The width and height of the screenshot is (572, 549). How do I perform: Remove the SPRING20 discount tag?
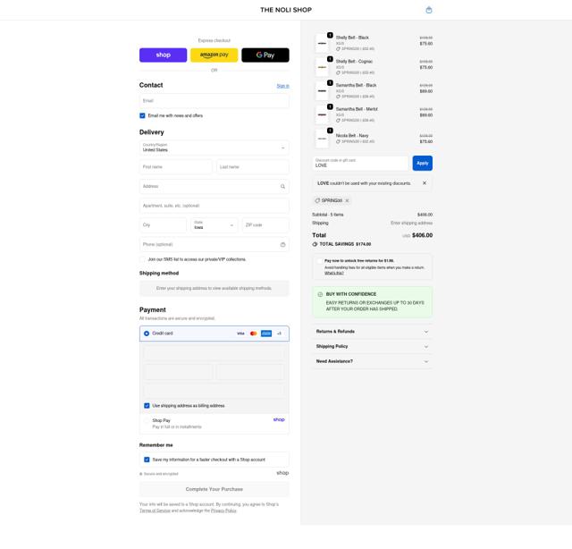tap(347, 200)
